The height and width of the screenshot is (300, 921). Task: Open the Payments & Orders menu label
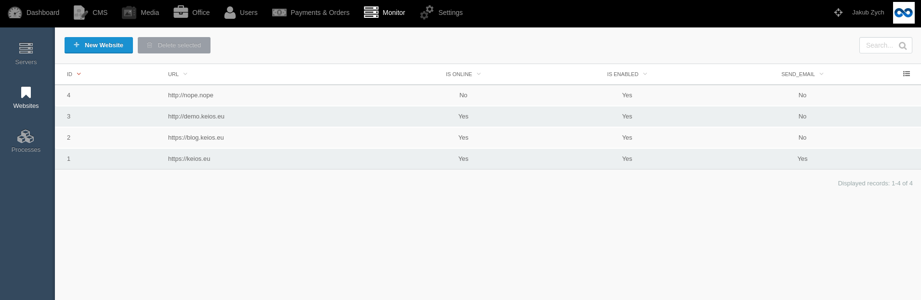coord(320,13)
